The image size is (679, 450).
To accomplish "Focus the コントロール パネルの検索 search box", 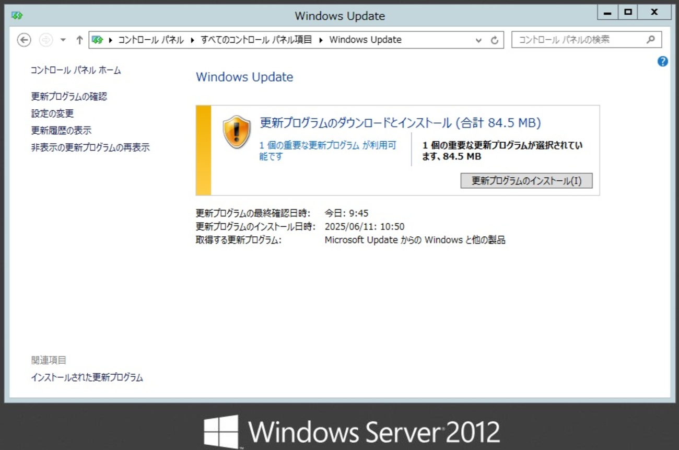I will point(587,40).
